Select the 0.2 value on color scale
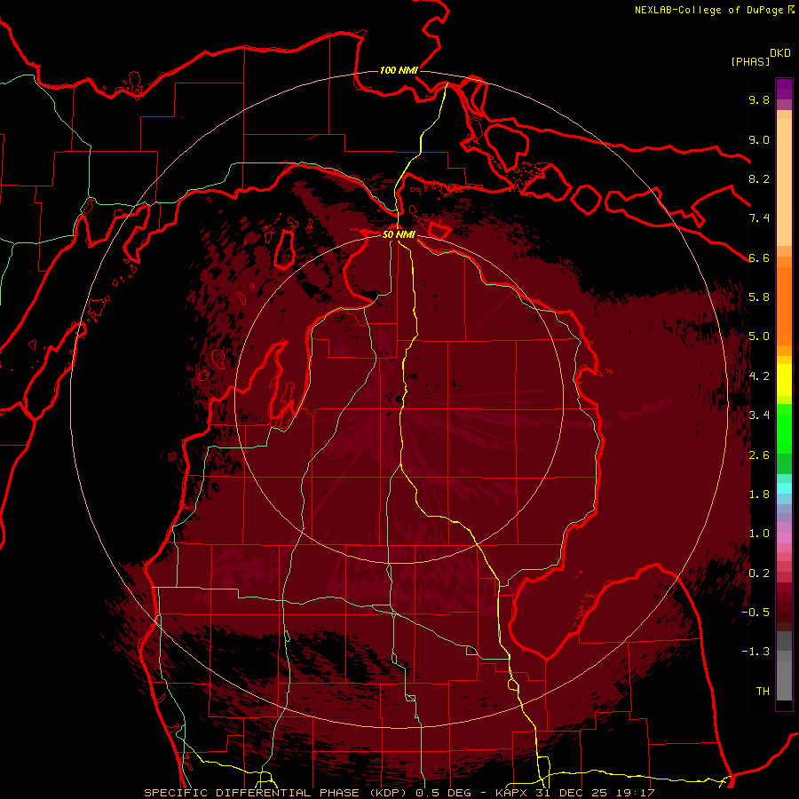This screenshot has width=799, height=799. 759,574
